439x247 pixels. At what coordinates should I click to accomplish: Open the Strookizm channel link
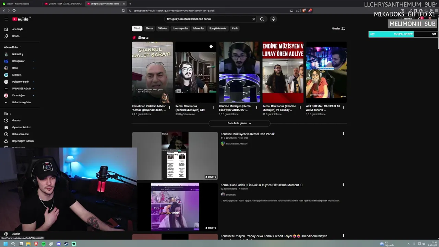pos(231,195)
